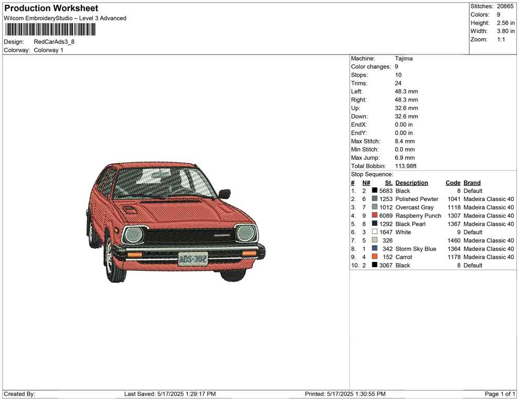The image size is (519, 399).
Task: Pick the Storm Sky Blue swatch
Action: coord(374,249)
